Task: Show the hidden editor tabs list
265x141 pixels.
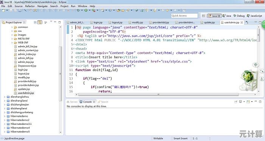Action: tap(247, 22)
